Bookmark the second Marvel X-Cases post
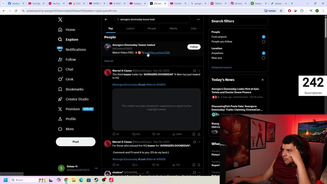The height and width of the screenshot is (184, 327). coord(194,165)
